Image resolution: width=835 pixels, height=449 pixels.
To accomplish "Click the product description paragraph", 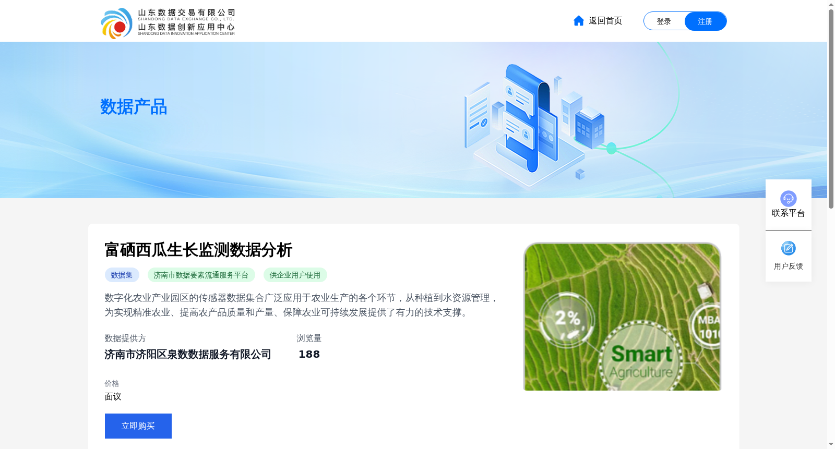I will (302, 305).
